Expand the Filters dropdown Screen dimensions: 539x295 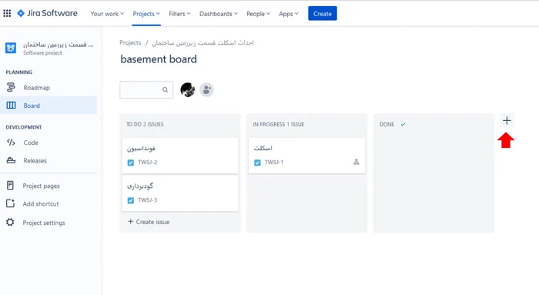click(x=179, y=14)
